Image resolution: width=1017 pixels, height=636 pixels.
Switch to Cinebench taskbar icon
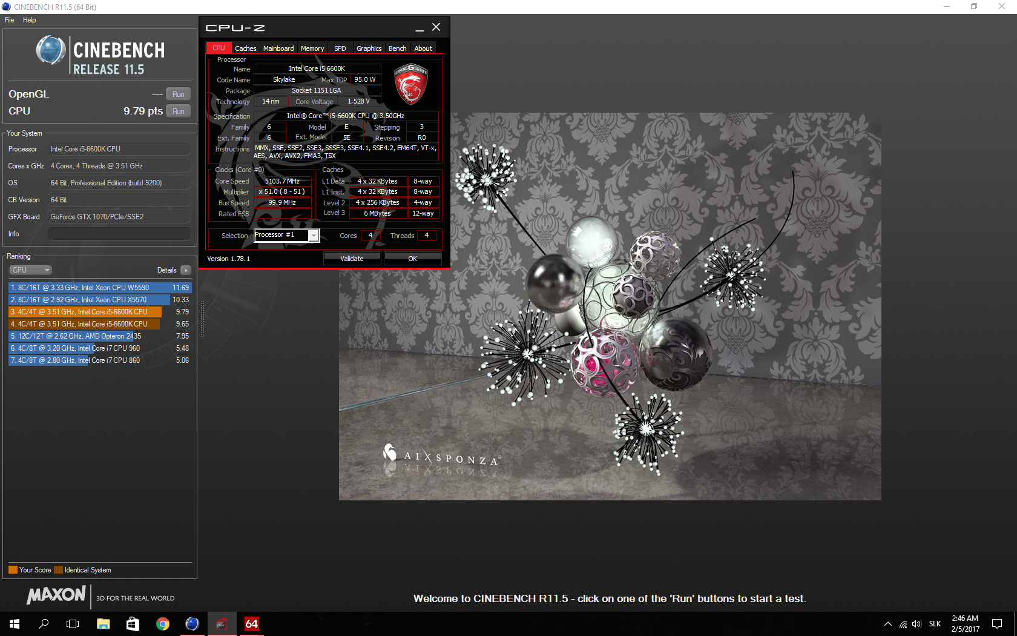click(x=192, y=624)
